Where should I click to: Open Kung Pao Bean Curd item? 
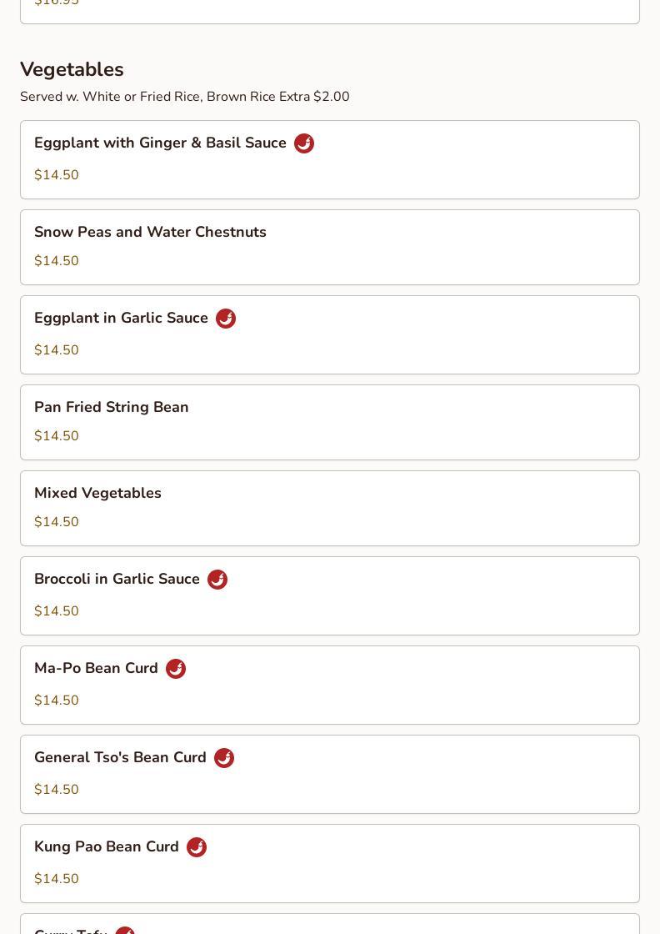pyautogui.click(x=107, y=847)
